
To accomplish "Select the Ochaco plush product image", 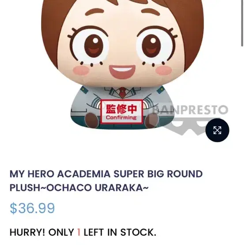I will [x=123, y=65].
